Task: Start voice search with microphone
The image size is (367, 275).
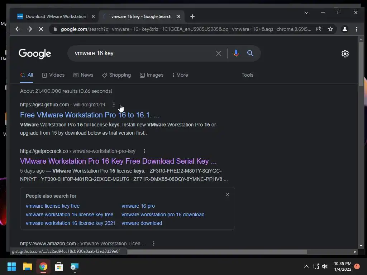Action: tap(236, 53)
